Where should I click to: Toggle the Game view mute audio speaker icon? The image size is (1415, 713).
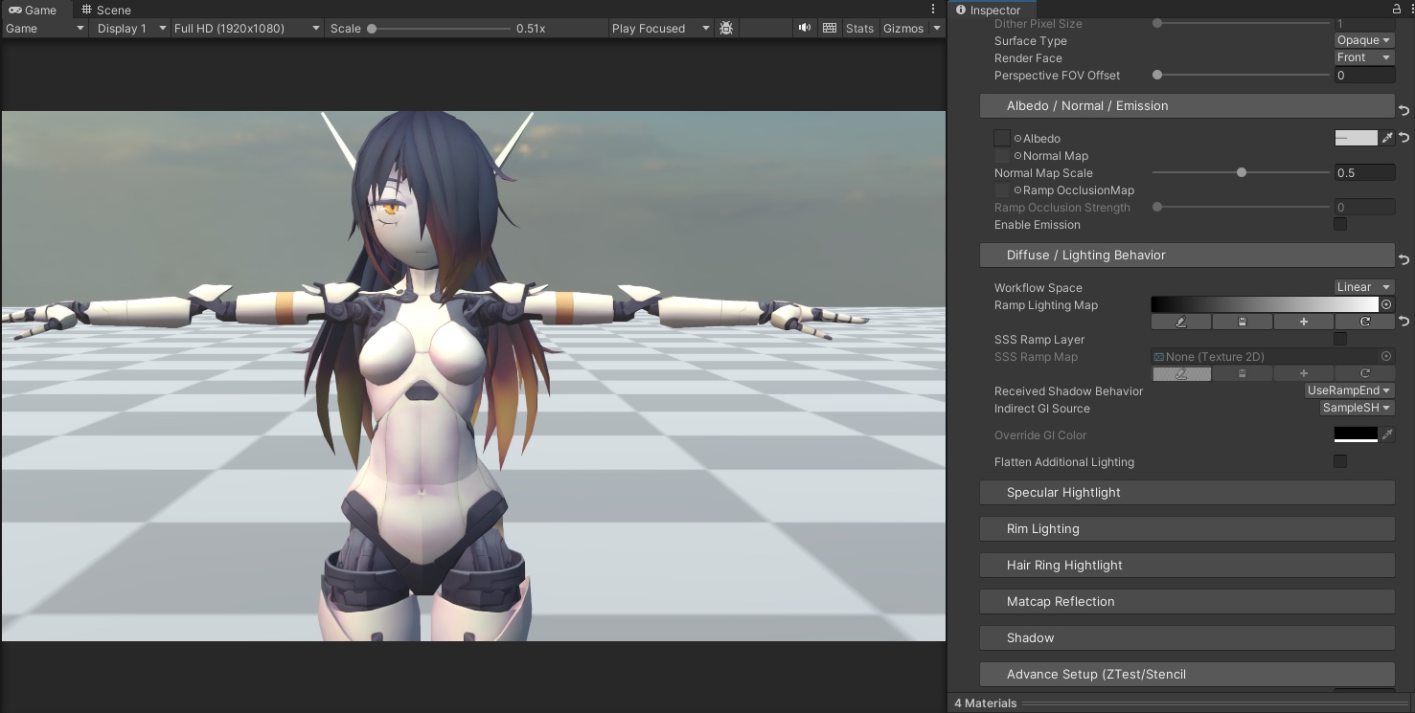[806, 28]
